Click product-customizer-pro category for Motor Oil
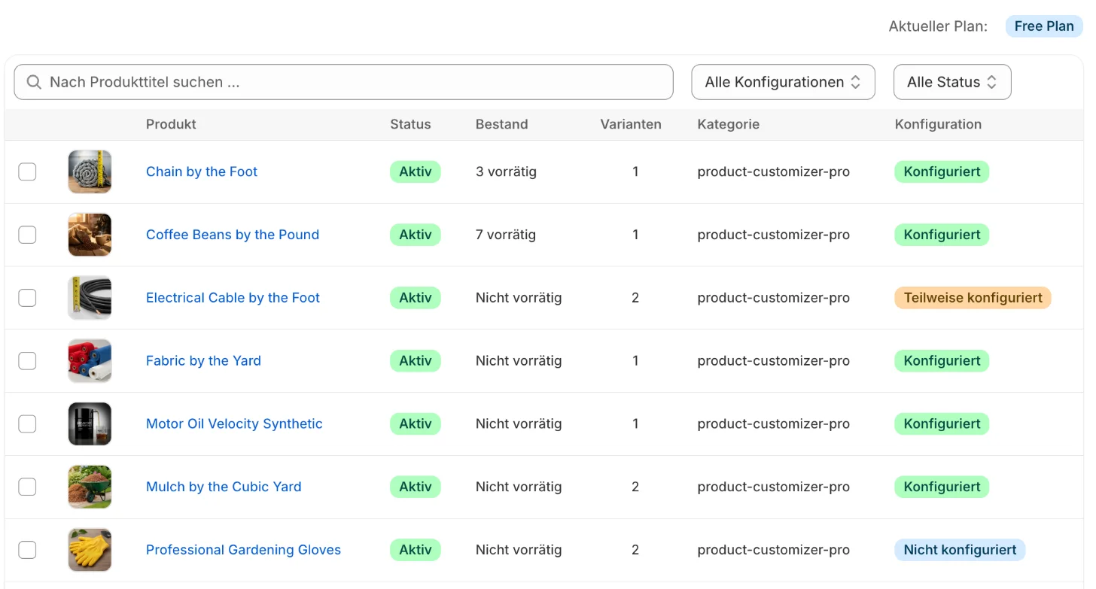The width and height of the screenshot is (1096, 589). [x=774, y=424]
